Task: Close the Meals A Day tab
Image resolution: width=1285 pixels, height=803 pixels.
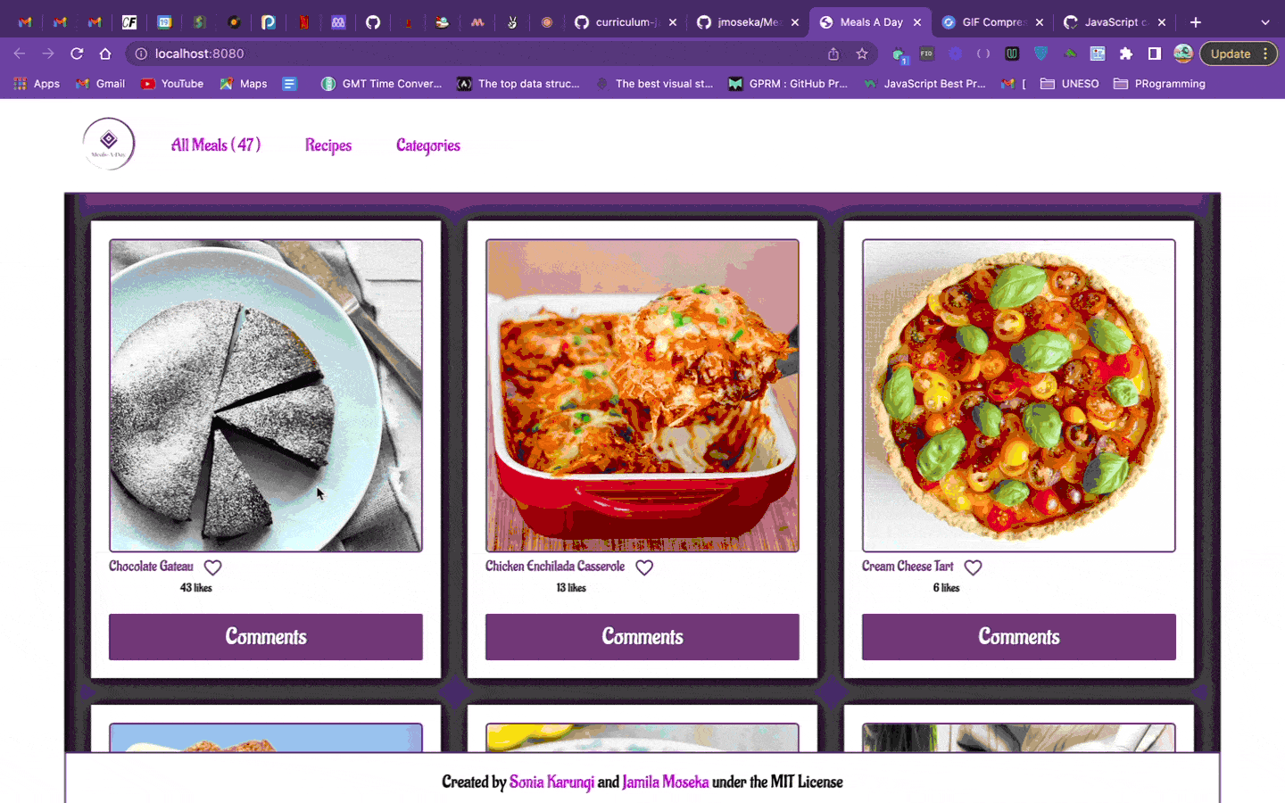Action: pos(917,22)
